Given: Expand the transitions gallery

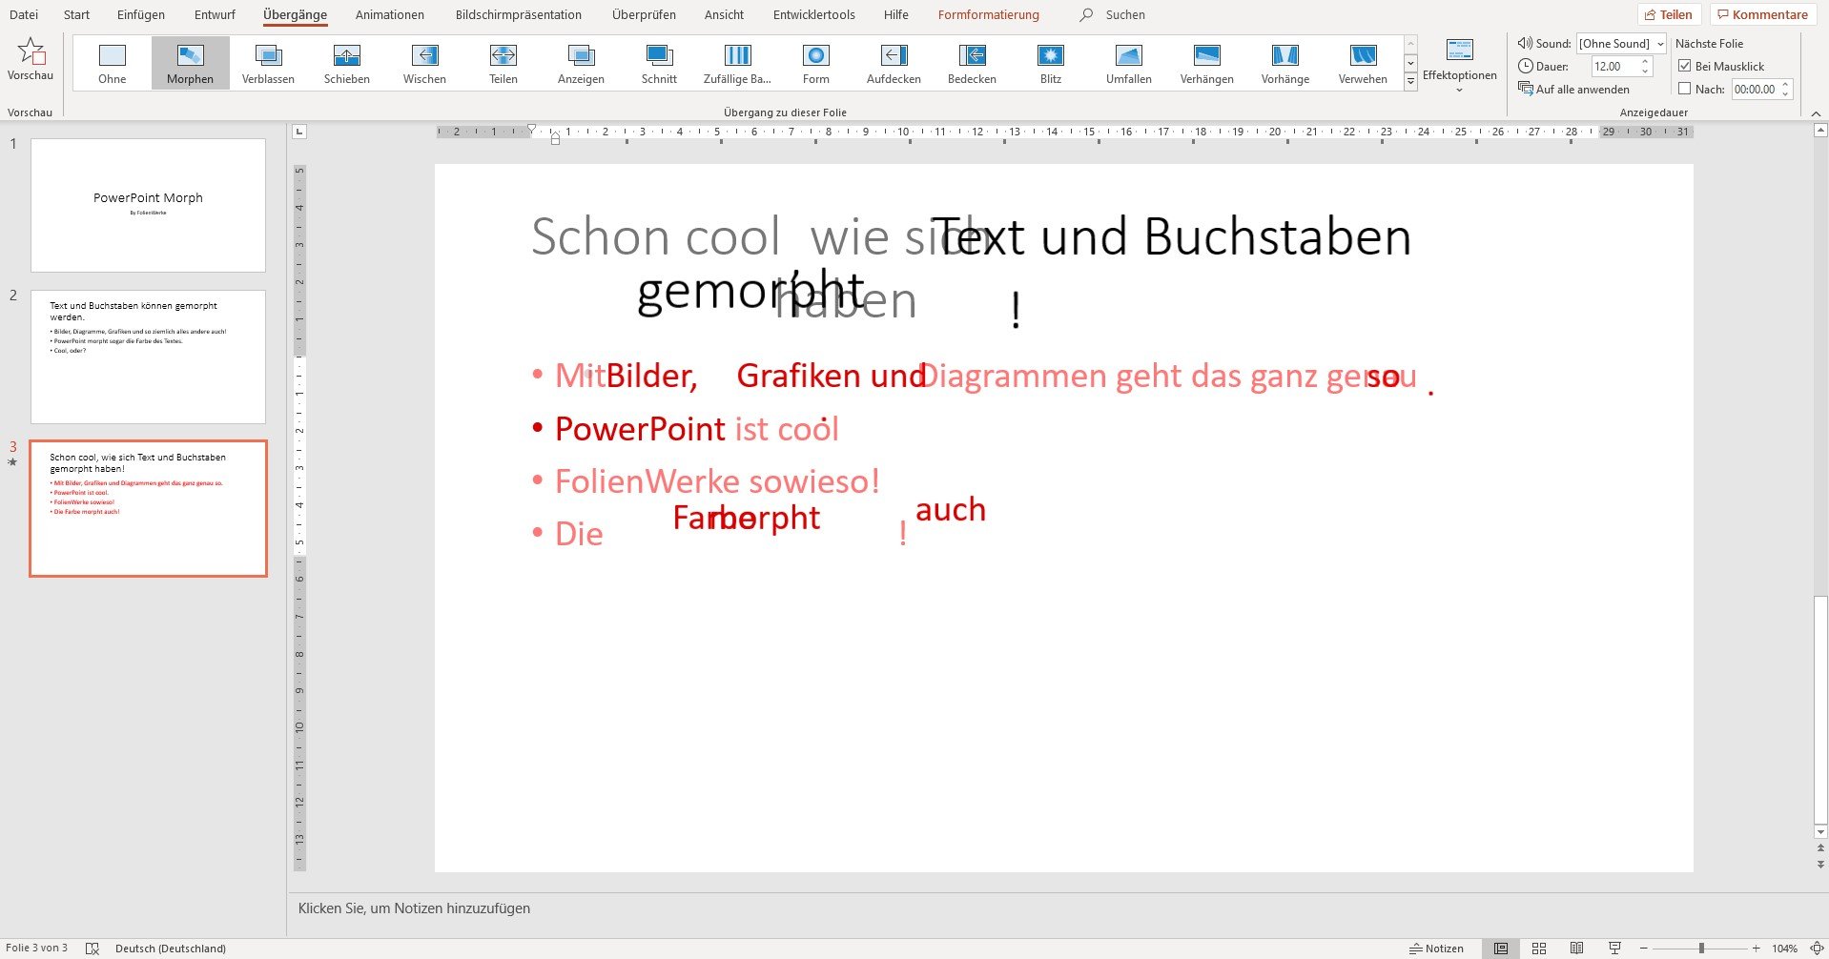Looking at the screenshot, I should (x=1410, y=82).
